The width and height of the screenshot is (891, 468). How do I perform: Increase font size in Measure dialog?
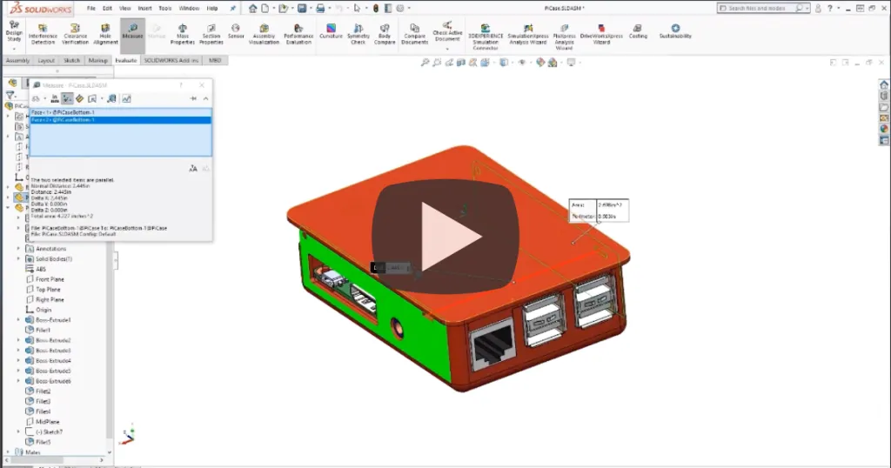tap(192, 169)
